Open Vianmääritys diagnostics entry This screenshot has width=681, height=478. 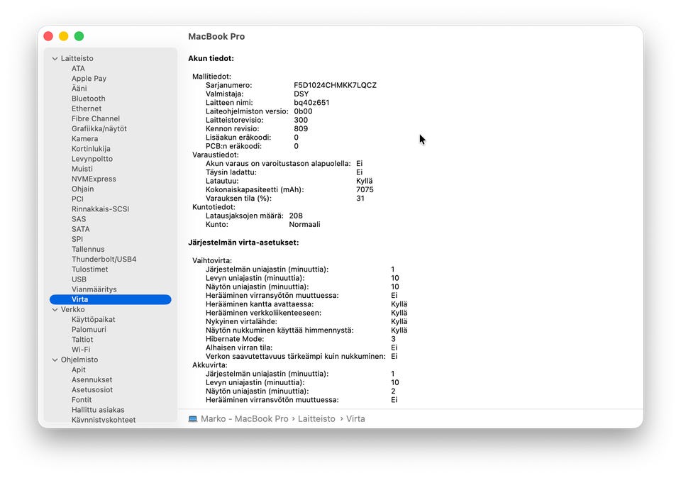point(94,289)
